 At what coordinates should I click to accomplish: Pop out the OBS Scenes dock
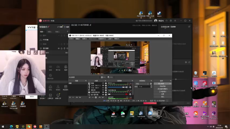point(86,81)
